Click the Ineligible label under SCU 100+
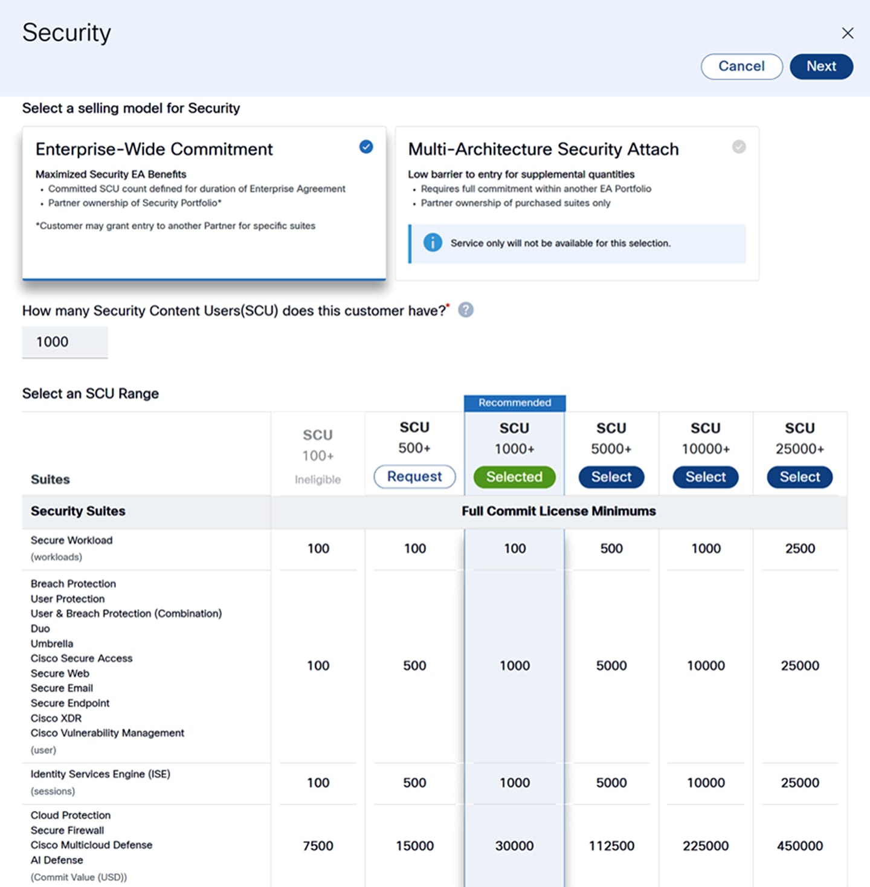 pyautogui.click(x=318, y=480)
